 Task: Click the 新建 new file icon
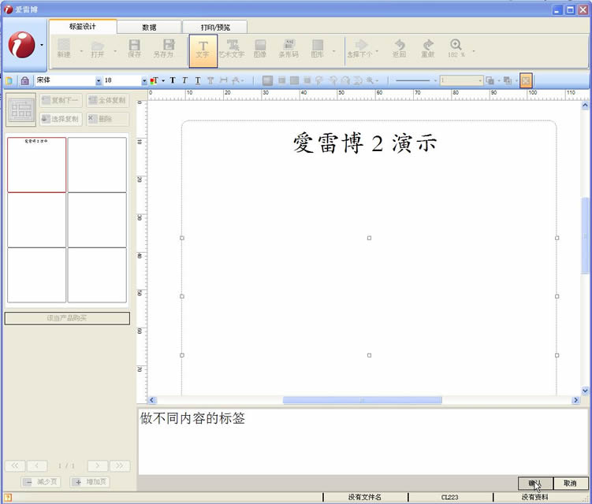[x=64, y=49]
